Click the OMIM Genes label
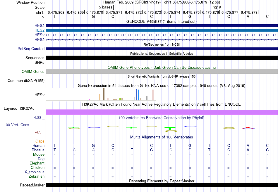This screenshot has height=192, width=278. (33, 71)
